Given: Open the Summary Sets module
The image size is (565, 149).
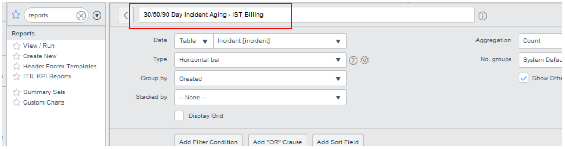Looking at the screenshot, I should point(44,92).
